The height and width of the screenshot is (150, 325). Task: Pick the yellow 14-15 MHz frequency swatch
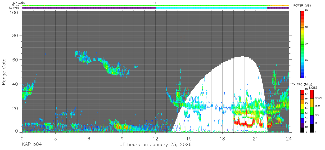tap(302, 106)
